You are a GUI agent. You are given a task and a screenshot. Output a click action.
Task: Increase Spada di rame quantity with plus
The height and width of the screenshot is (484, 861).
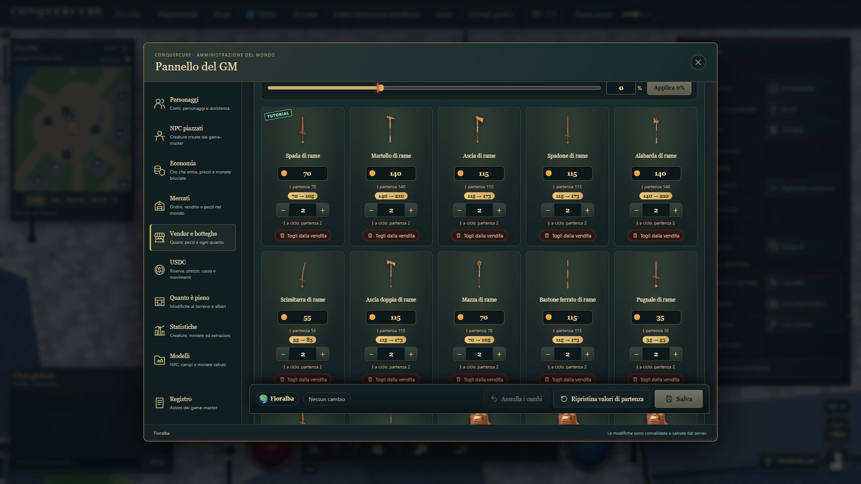(x=322, y=210)
